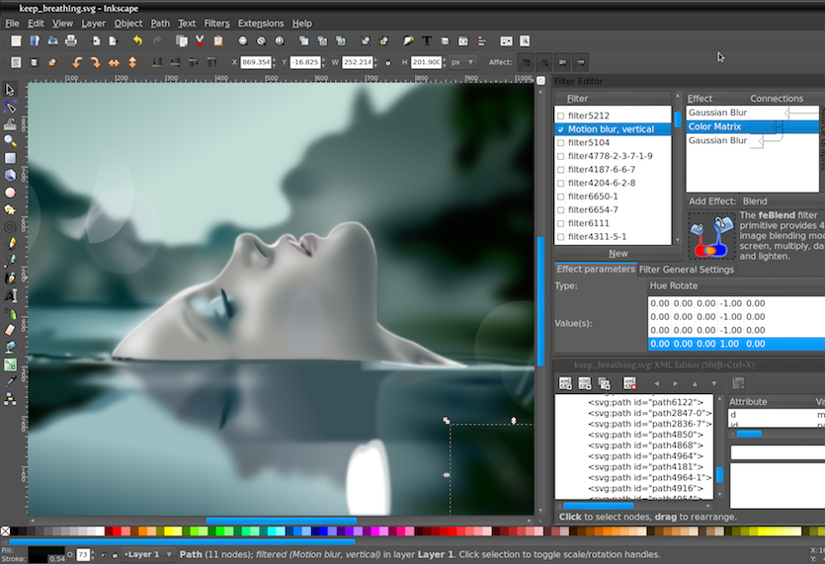This screenshot has width=825, height=564.
Task: Open the px units dropdown
Action: [x=463, y=62]
